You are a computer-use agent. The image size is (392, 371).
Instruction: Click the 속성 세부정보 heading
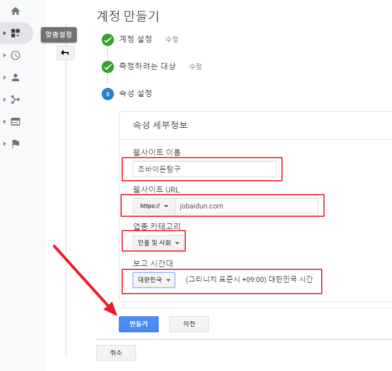point(160,125)
